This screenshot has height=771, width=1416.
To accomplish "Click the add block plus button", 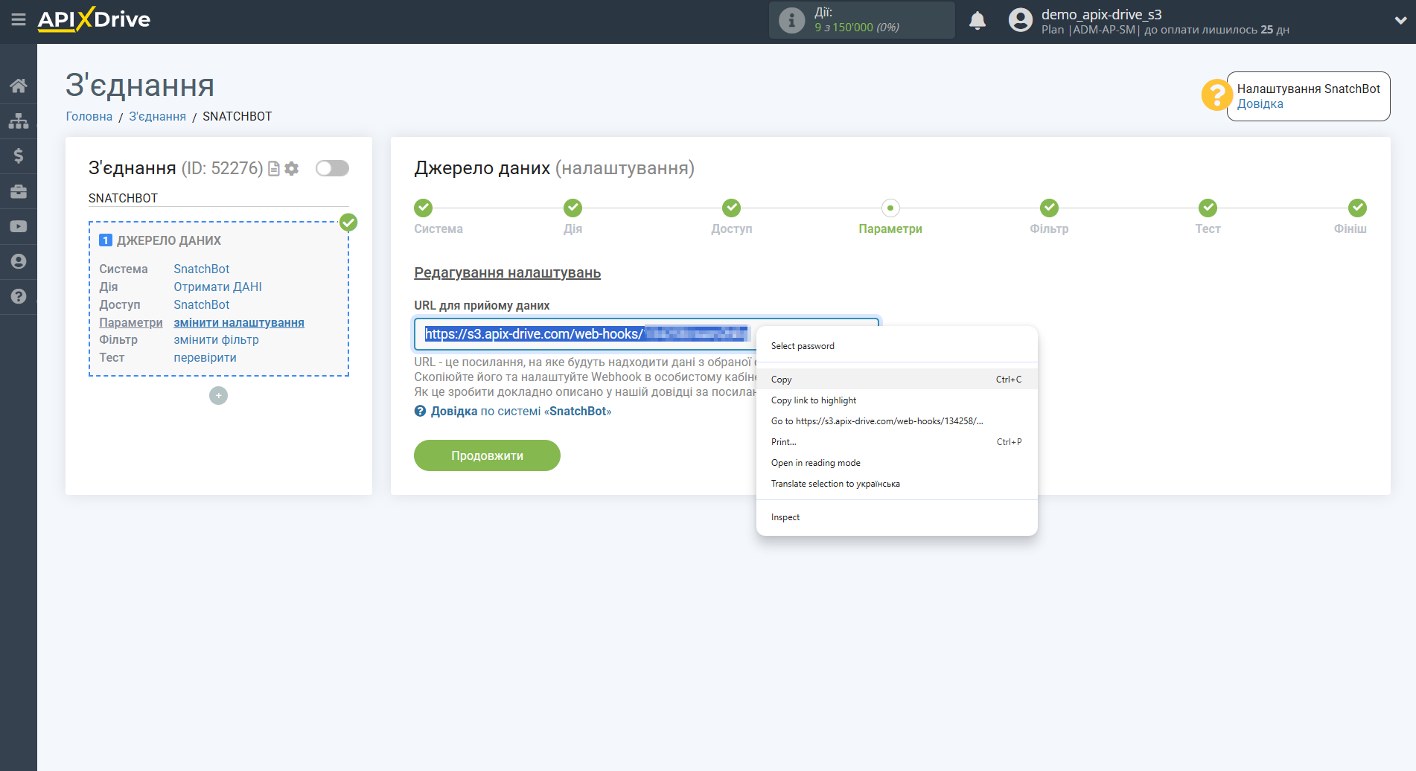I will (x=218, y=396).
